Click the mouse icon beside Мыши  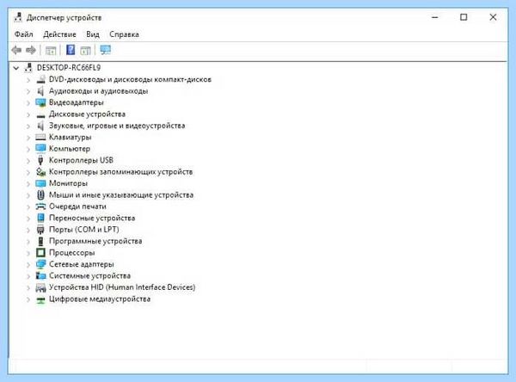tap(40, 195)
